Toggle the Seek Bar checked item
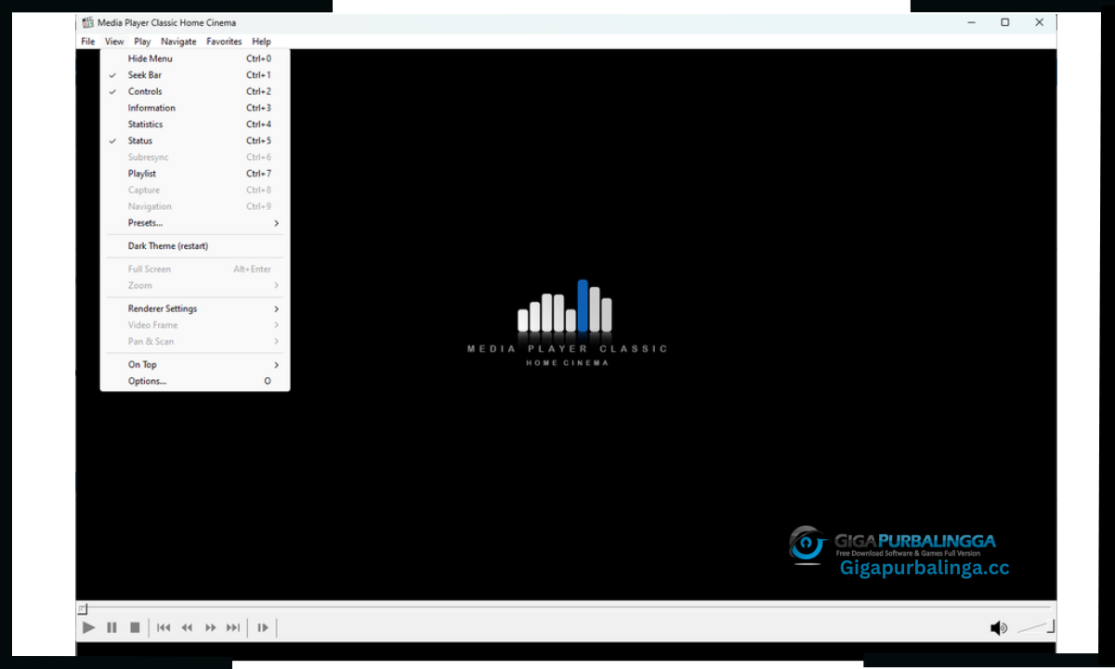This screenshot has height=669, width=1115. (195, 75)
